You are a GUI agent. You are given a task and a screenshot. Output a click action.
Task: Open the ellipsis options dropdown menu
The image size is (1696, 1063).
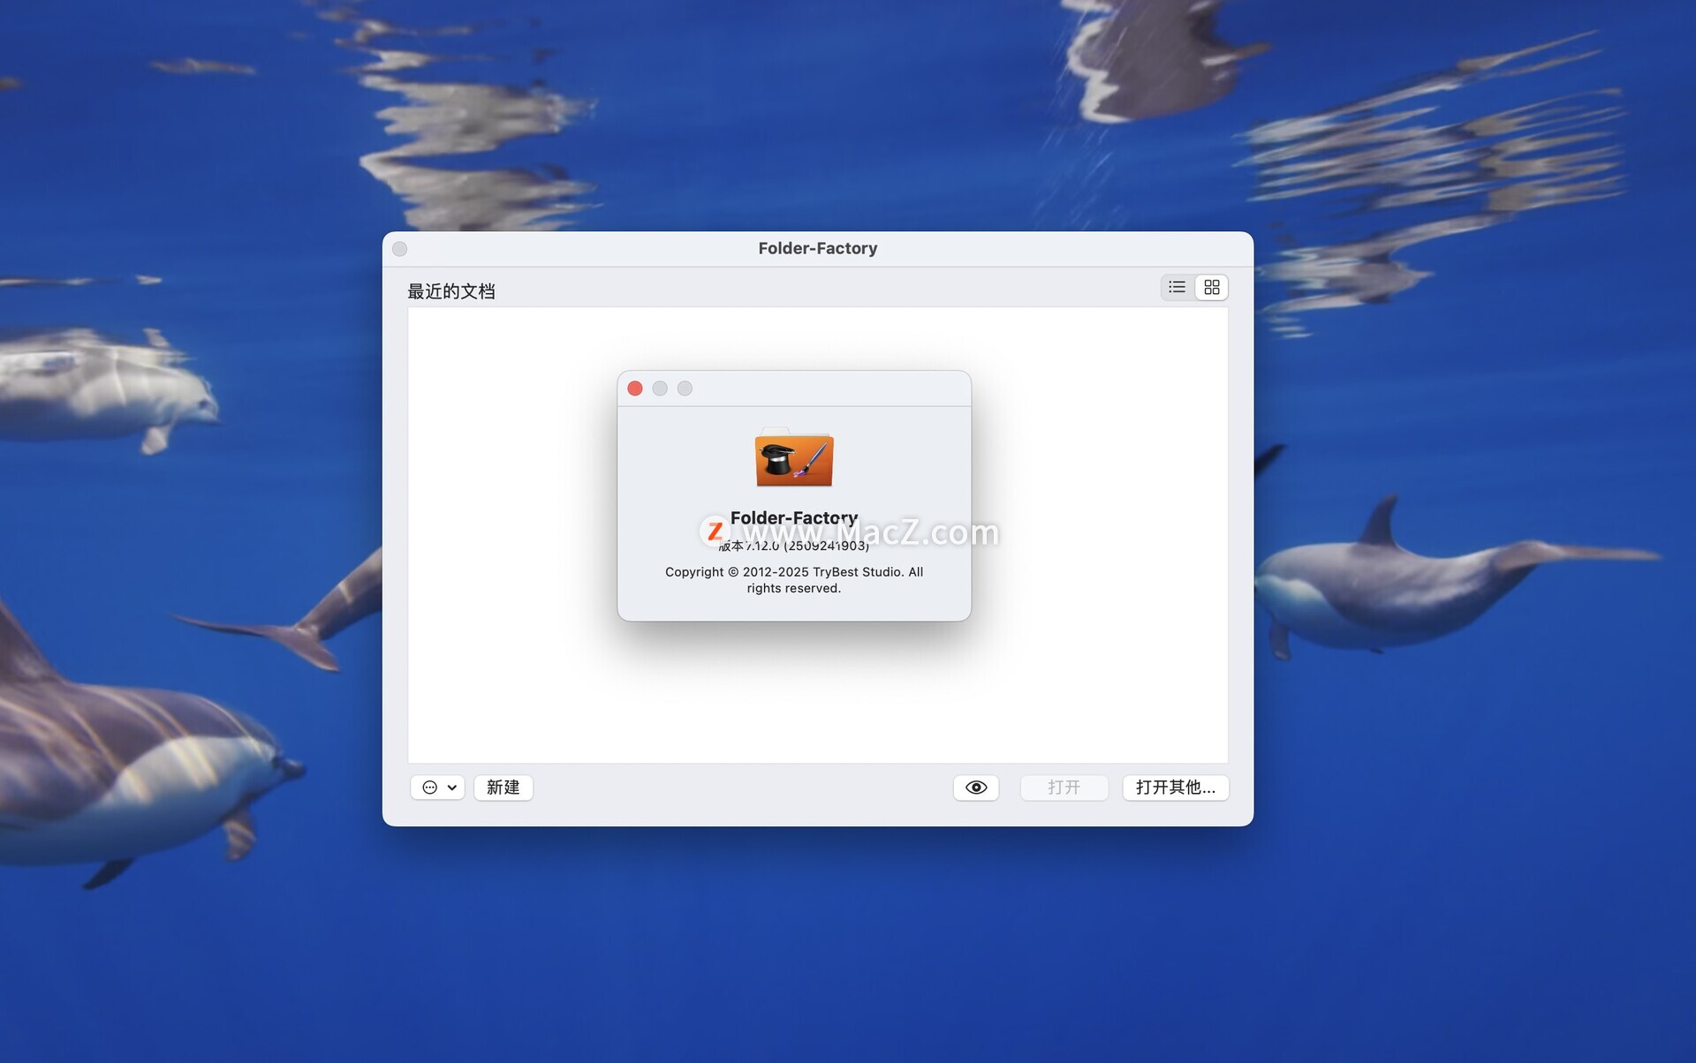438,788
